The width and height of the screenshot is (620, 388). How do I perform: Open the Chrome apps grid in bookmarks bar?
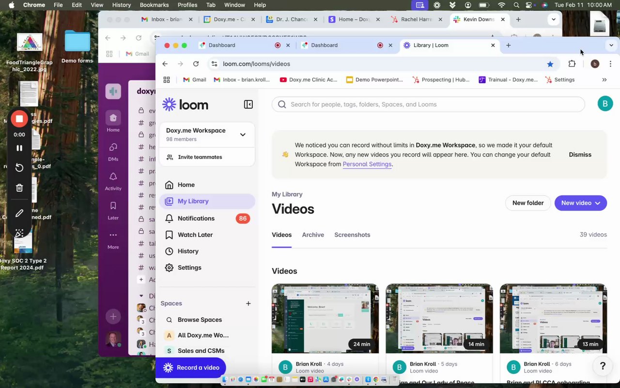(167, 80)
